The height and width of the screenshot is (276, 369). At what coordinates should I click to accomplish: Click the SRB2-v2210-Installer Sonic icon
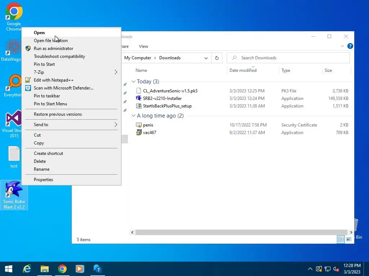(x=139, y=98)
